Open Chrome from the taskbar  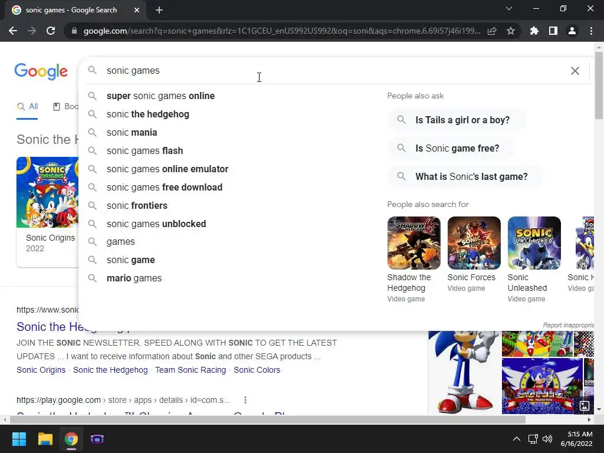point(71,439)
